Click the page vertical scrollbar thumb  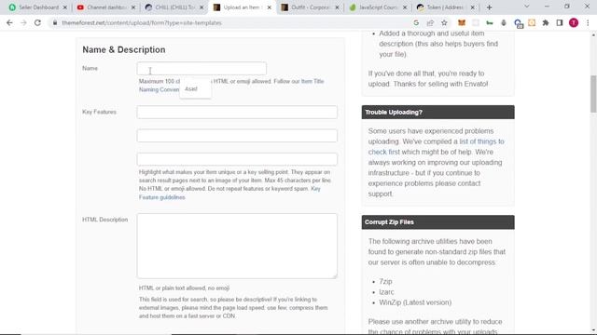click(593, 94)
